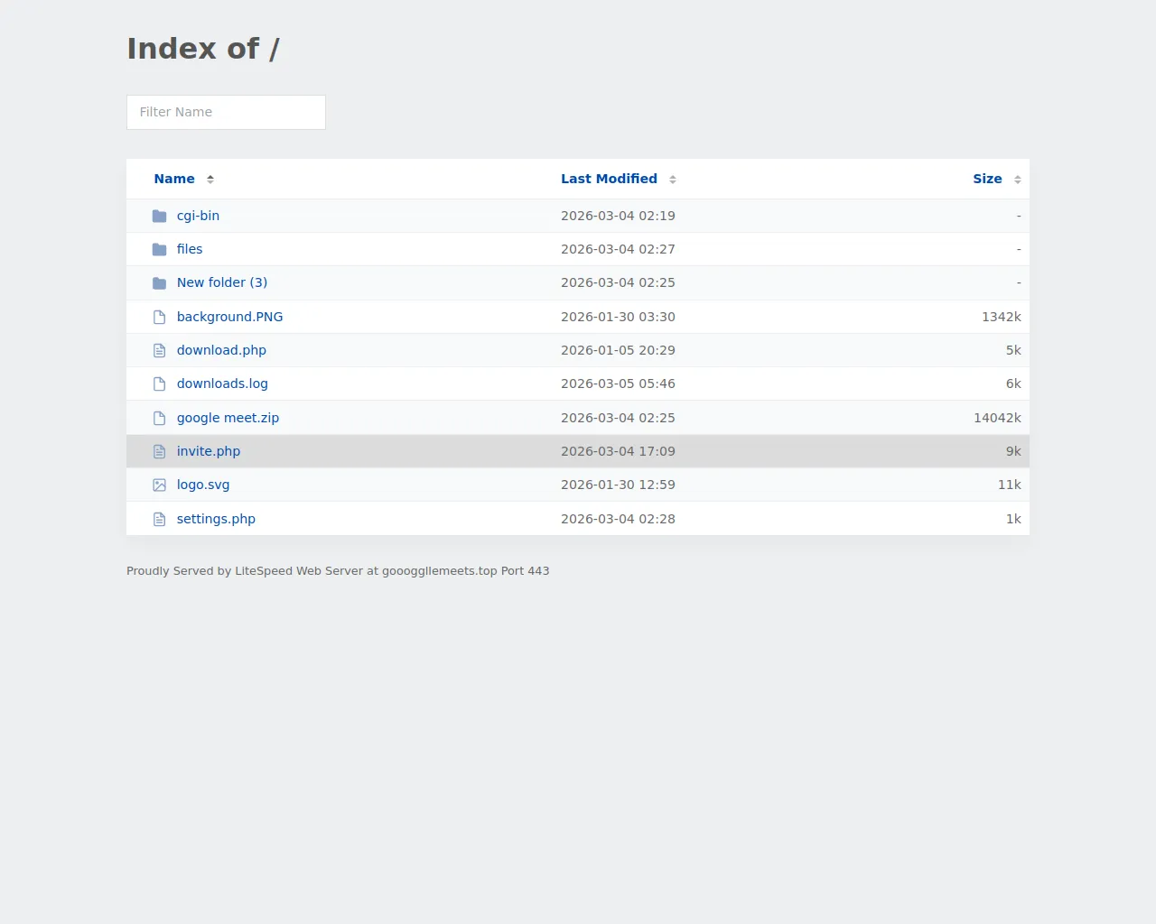Download google meet.zip via its link

[x=228, y=418]
